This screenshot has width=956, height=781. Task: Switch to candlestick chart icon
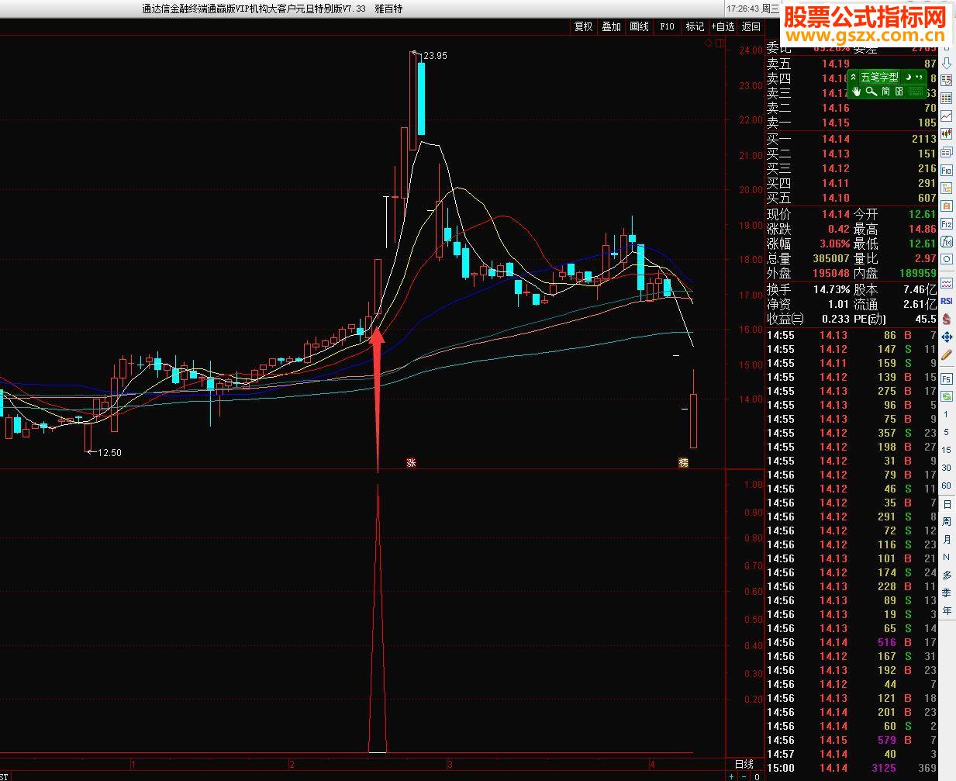(x=947, y=134)
